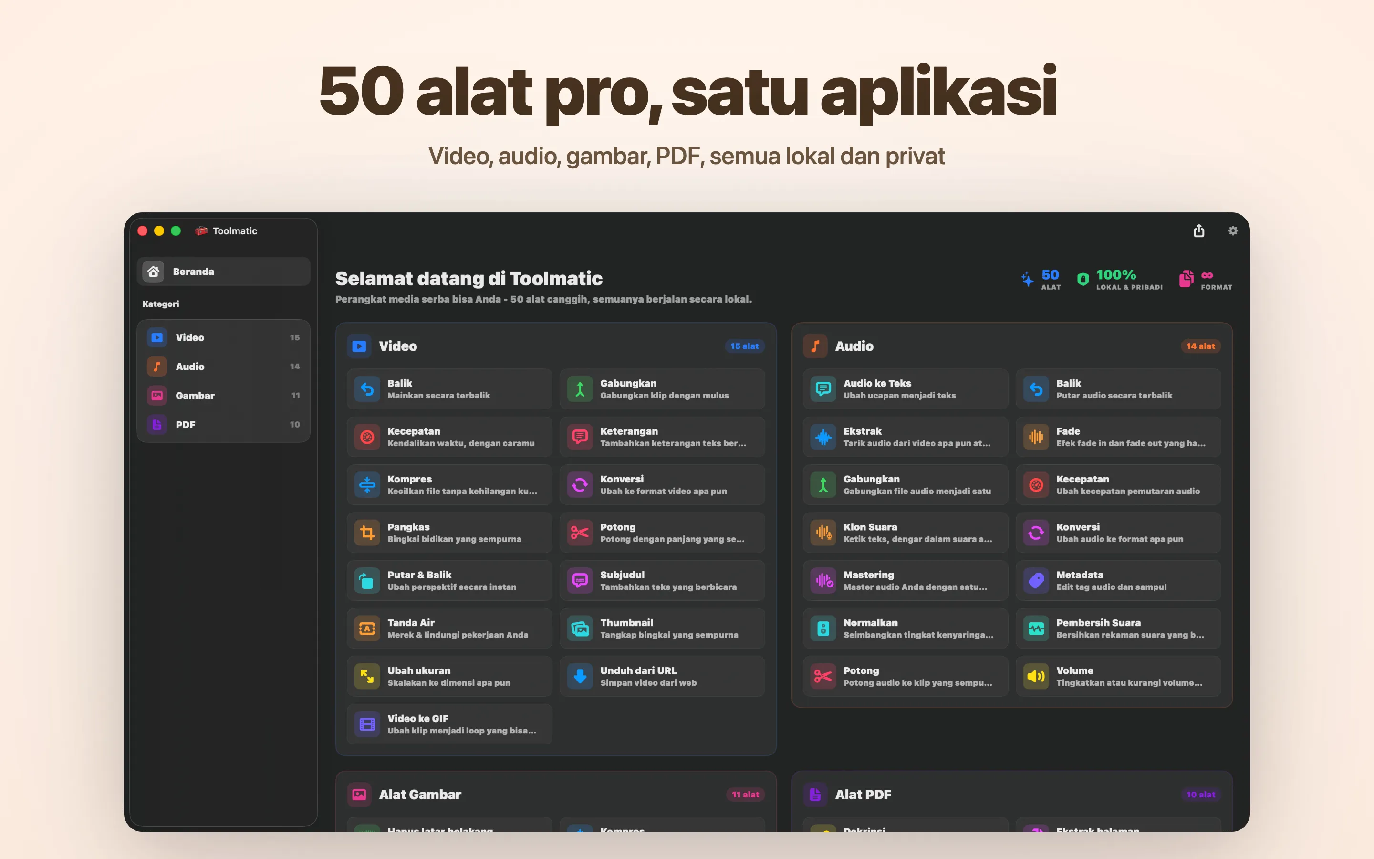Open the audio Kecepatan tool title
Screen dimensions: 1374x859
[1082, 479]
